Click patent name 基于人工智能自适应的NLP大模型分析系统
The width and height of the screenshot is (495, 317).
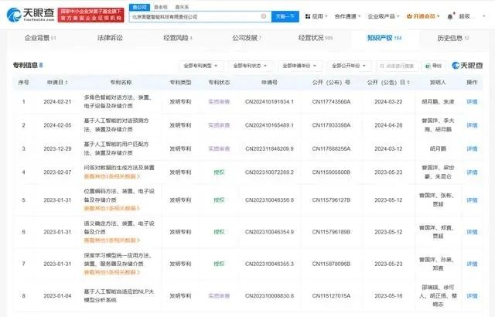(119, 296)
